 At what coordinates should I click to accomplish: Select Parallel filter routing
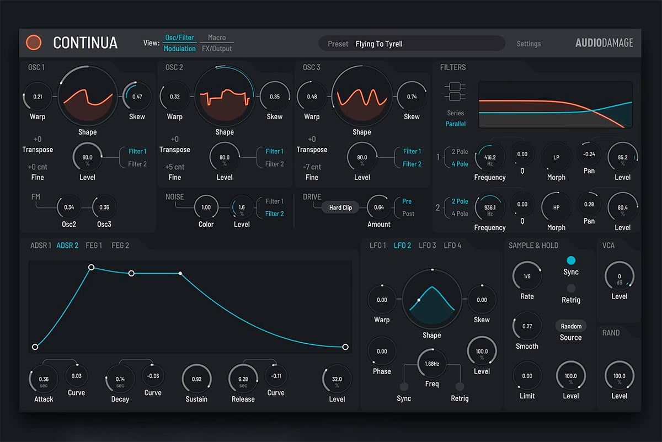click(456, 124)
